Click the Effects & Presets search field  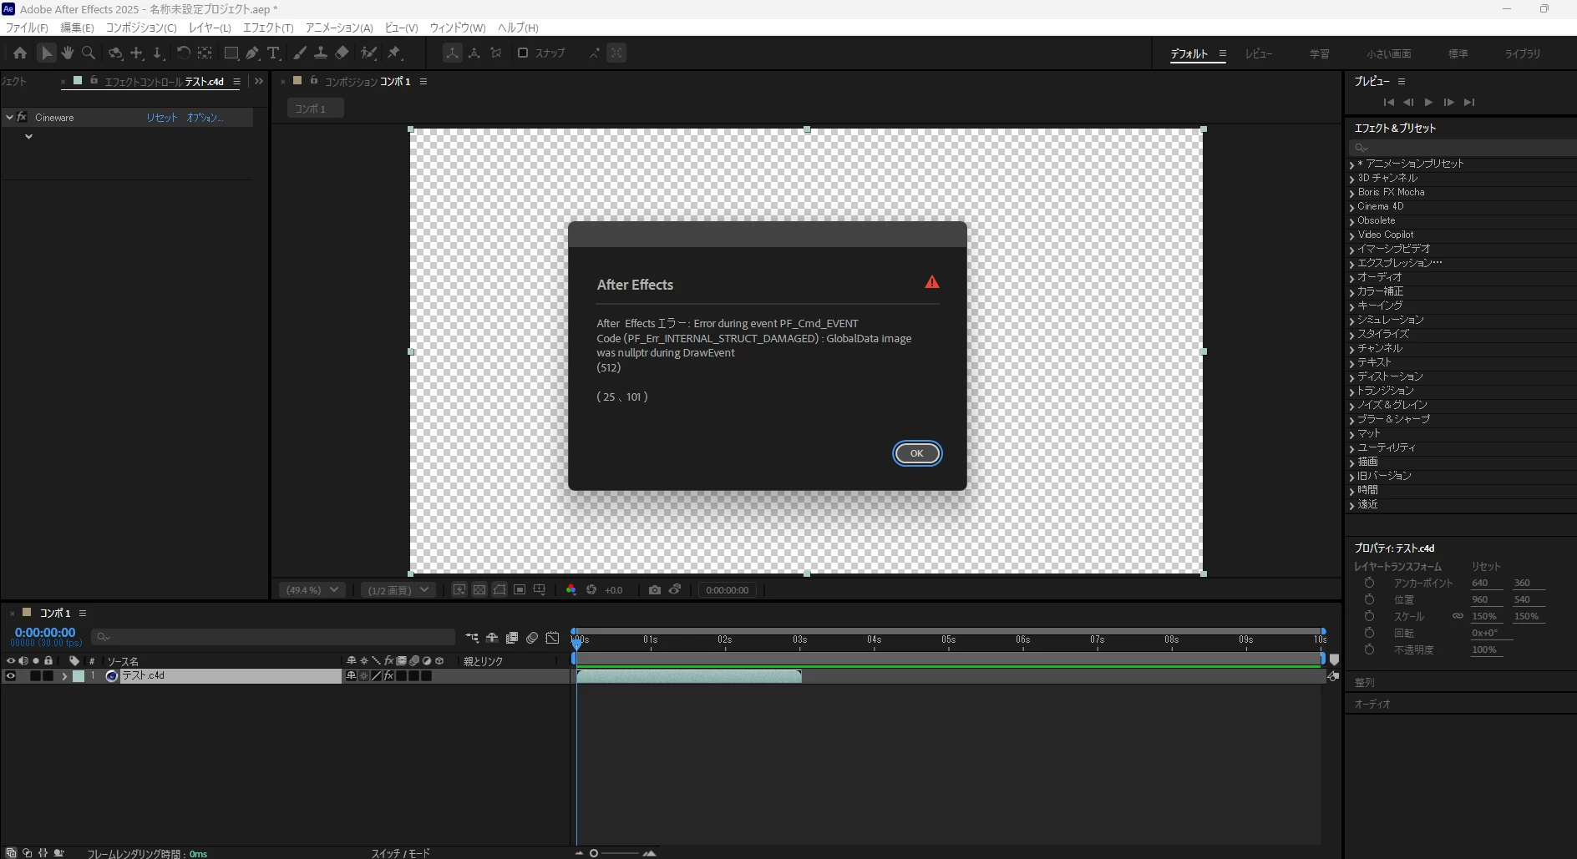point(1462,148)
